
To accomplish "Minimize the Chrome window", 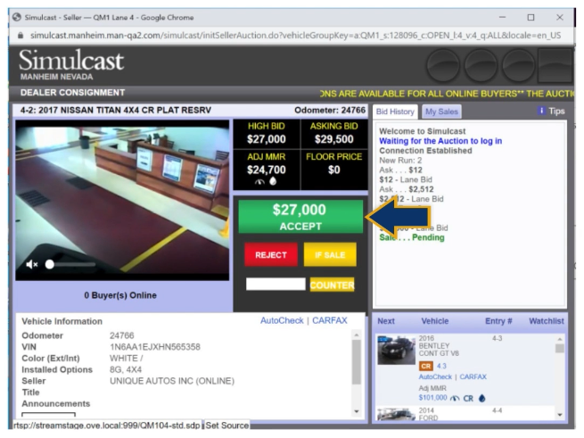I will point(503,17).
